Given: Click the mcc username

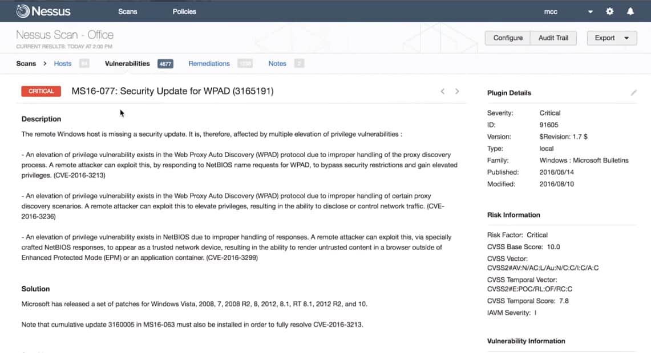Looking at the screenshot, I should (551, 11).
